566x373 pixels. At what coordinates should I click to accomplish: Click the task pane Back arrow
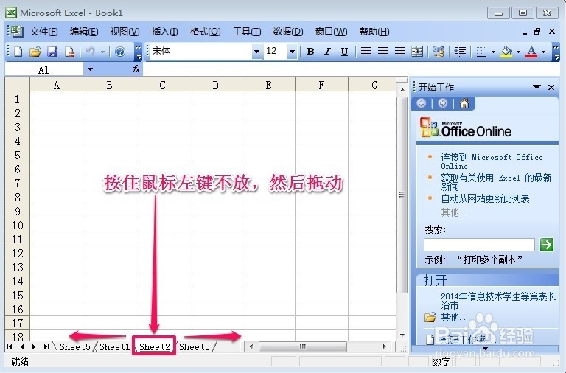[x=422, y=104]
